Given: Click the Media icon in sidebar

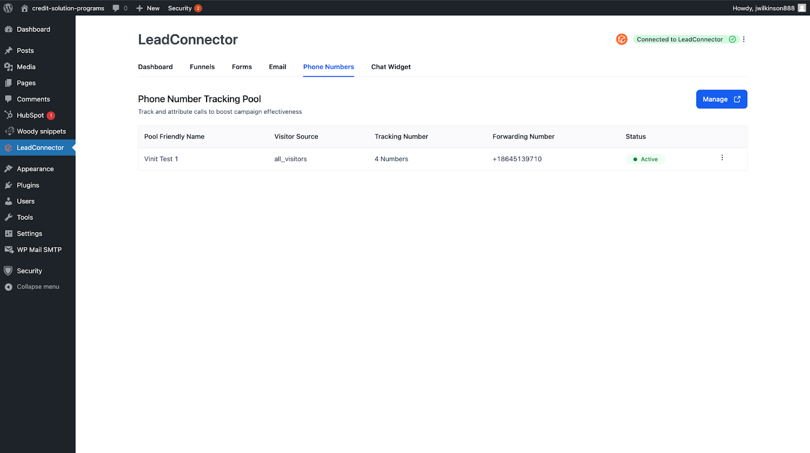Looking at the screenshot, I should click(9, 67).
